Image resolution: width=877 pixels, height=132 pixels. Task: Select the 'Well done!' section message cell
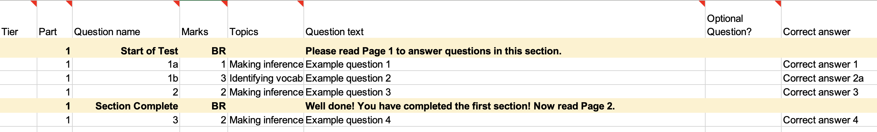coord(504,106)
